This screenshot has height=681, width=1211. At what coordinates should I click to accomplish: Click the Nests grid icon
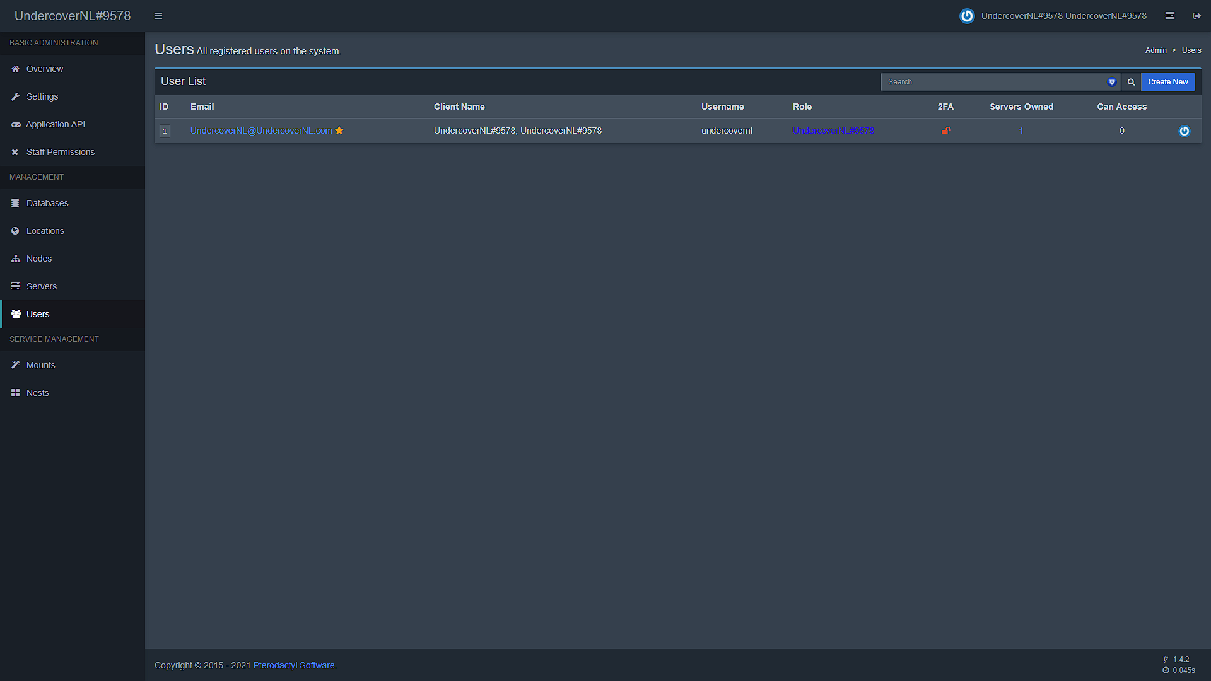[x=15, y=393]
